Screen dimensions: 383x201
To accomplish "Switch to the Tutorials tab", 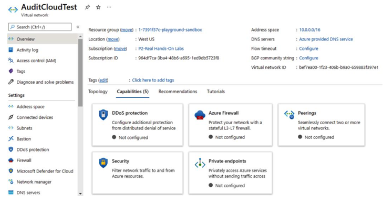I will coord(216,92).
